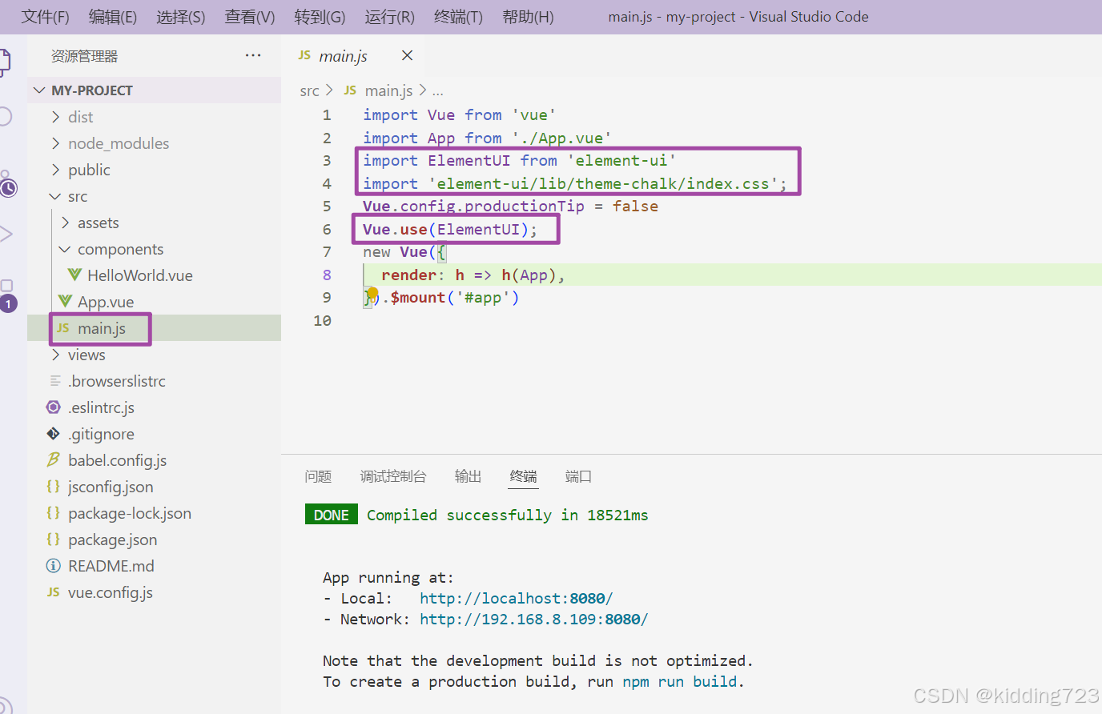The height and width of the screenshot is (714, 1102).
Task: Click the braces icon beside package.json
Action: pyautogui.click(x=54, y=539)
